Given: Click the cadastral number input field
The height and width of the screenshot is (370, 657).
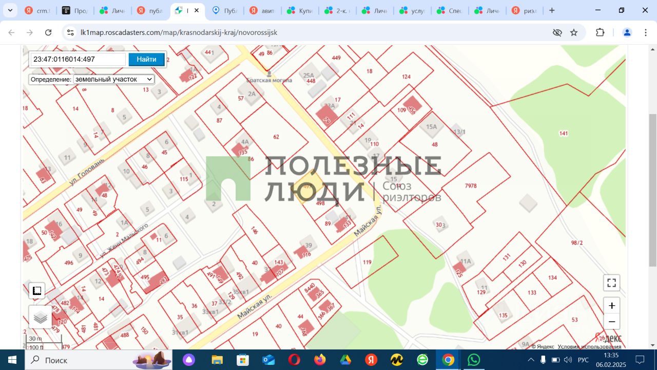Looking at the screenshot, I should tap(78, 60).
